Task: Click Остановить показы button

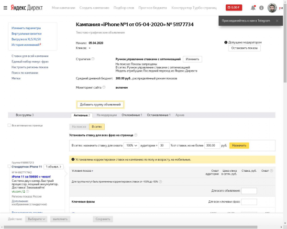Action: pyautogui.click(x=244, y=48)
